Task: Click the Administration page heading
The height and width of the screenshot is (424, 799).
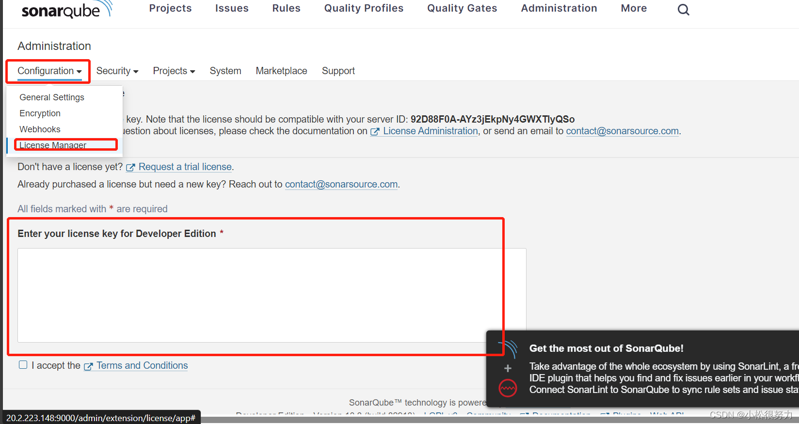Action: (54, 46)
